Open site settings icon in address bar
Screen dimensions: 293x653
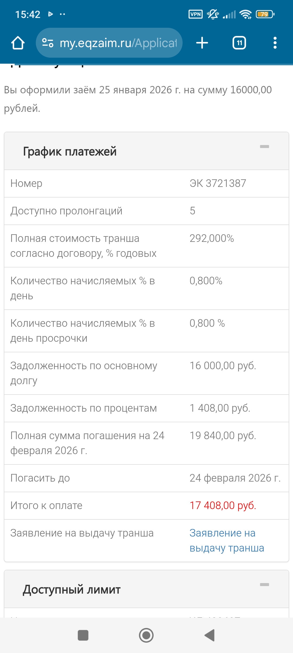(48, 43)
